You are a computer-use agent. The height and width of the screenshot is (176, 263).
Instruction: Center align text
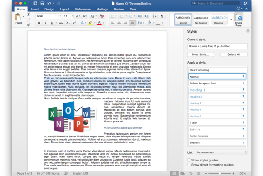[119, 23]
